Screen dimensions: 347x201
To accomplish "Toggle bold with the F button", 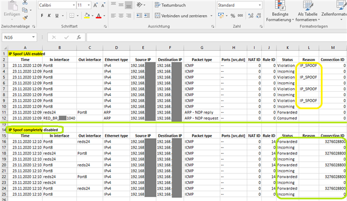I will tap(42, 16).
